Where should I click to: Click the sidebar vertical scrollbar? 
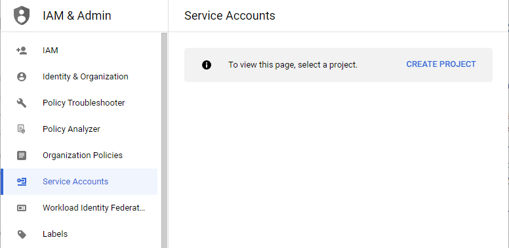point(164,140)
